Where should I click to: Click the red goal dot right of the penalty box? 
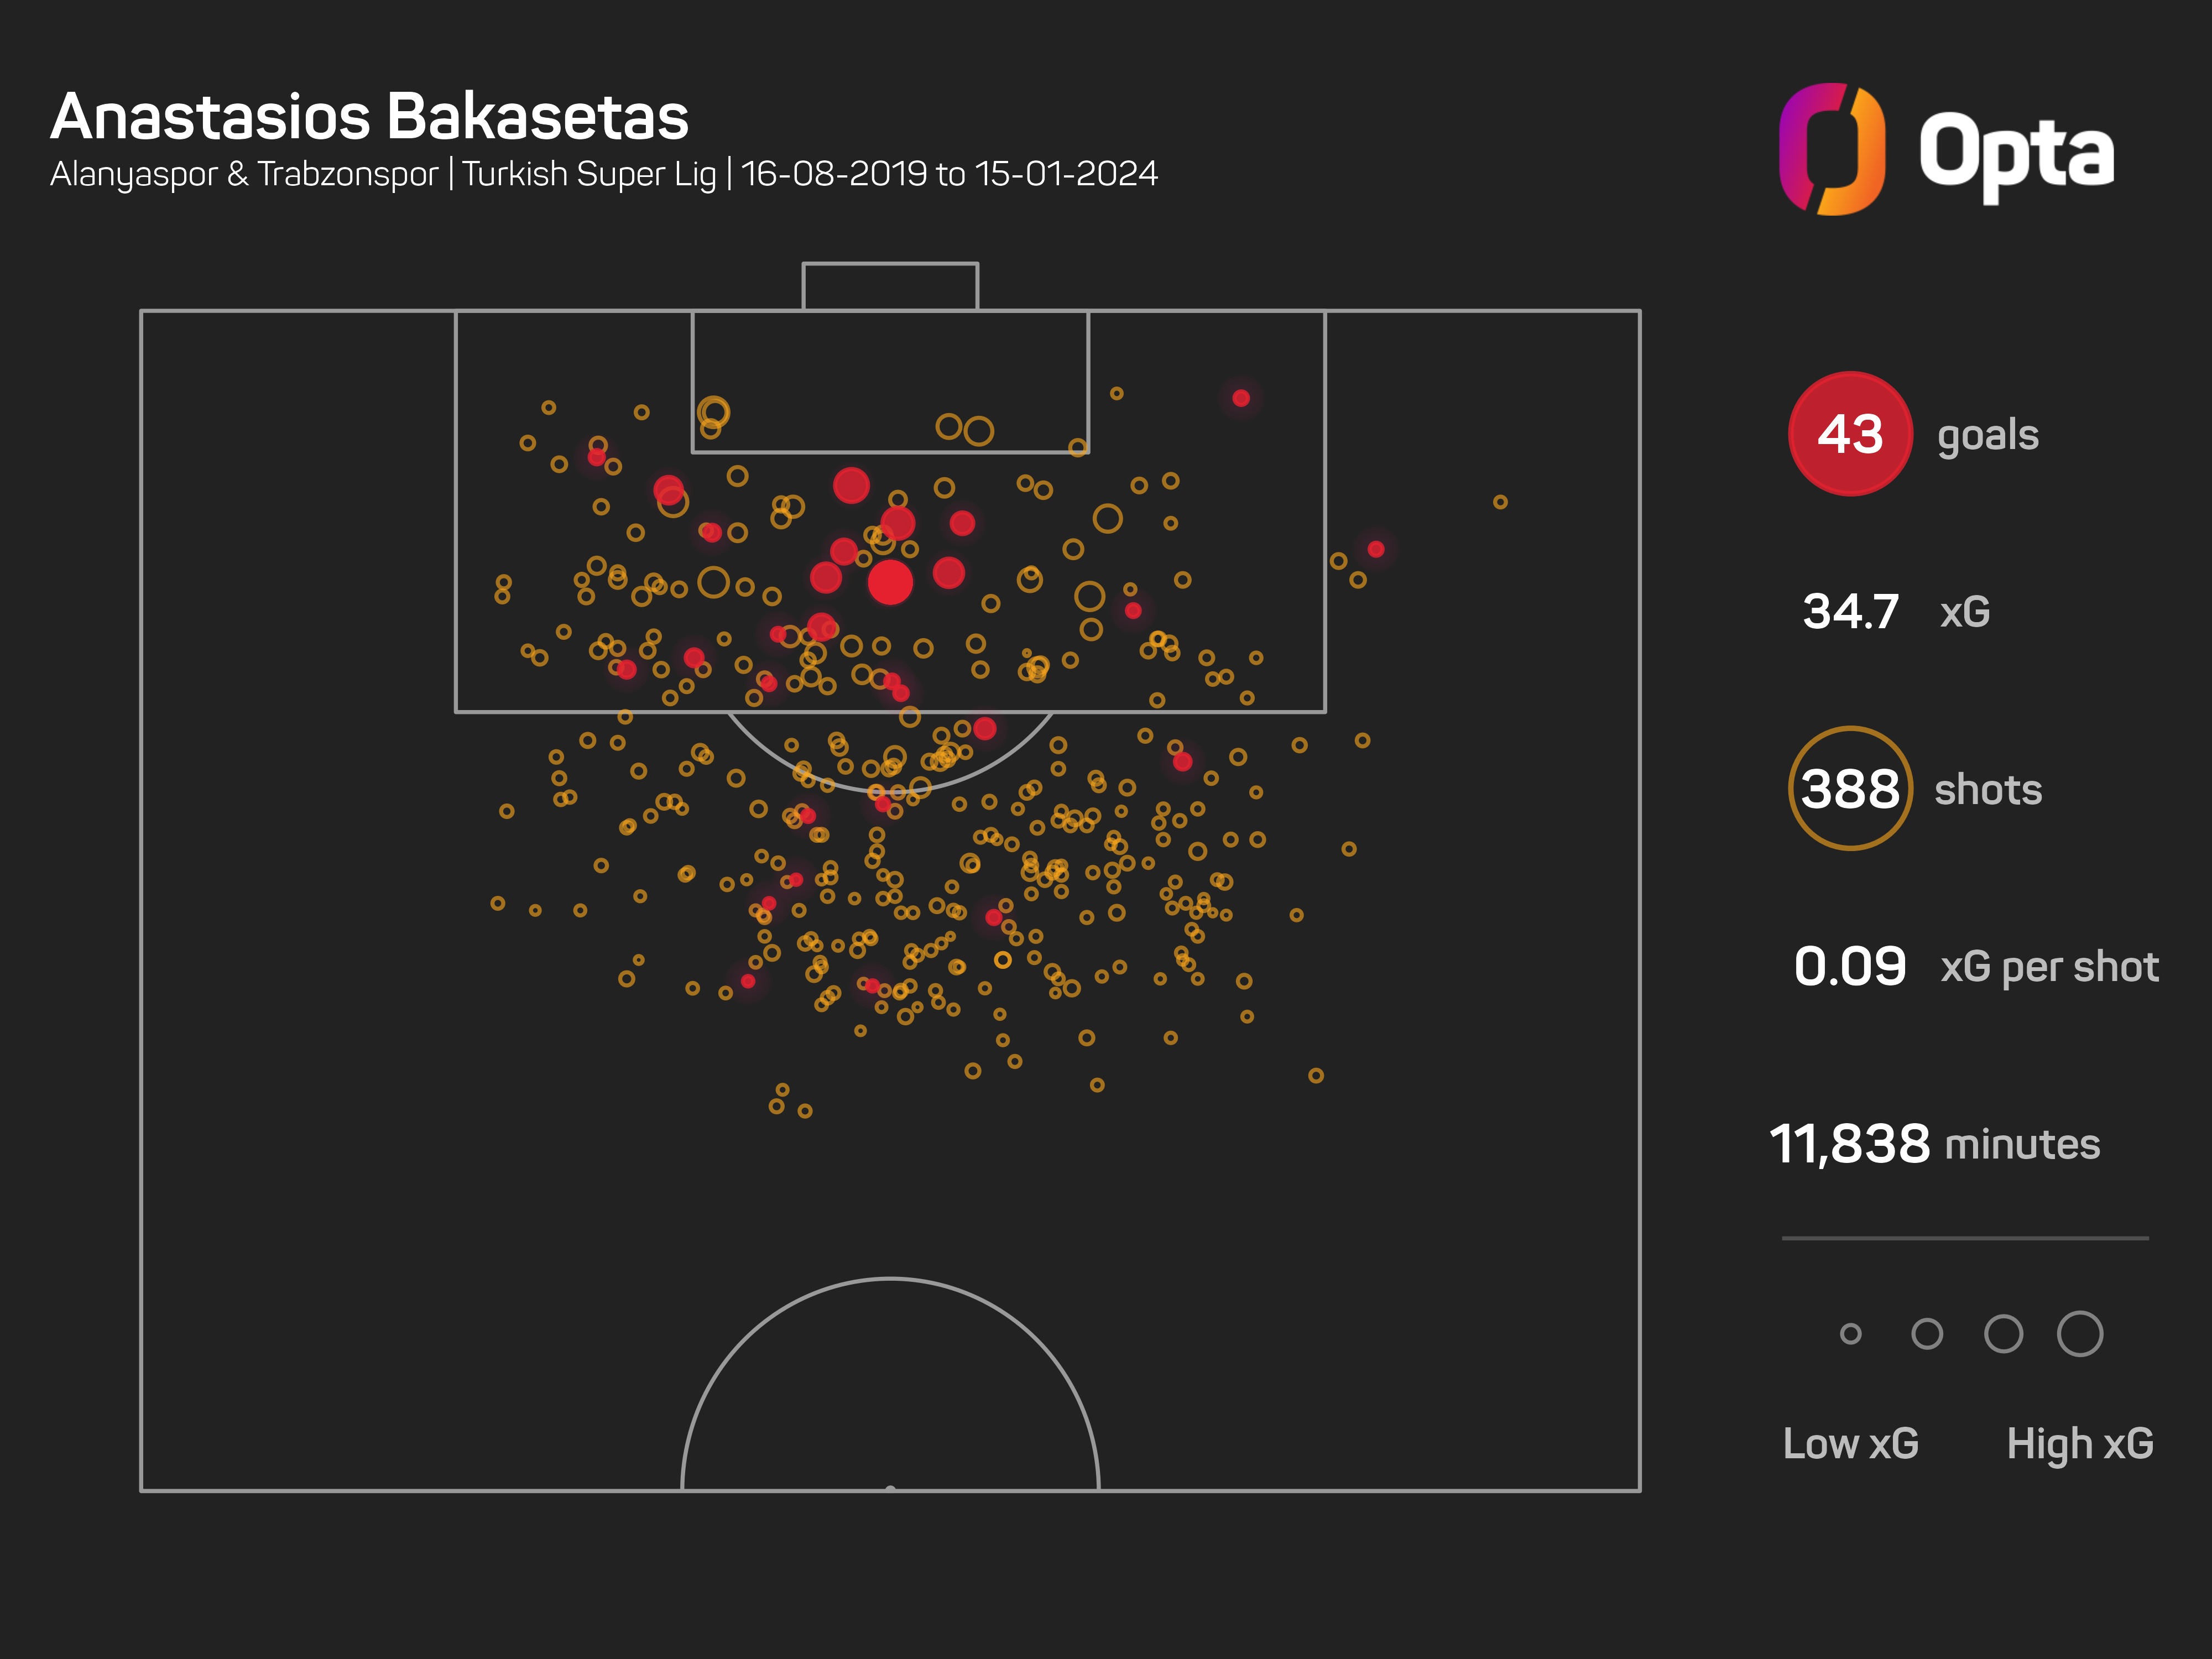(1376, 549)
